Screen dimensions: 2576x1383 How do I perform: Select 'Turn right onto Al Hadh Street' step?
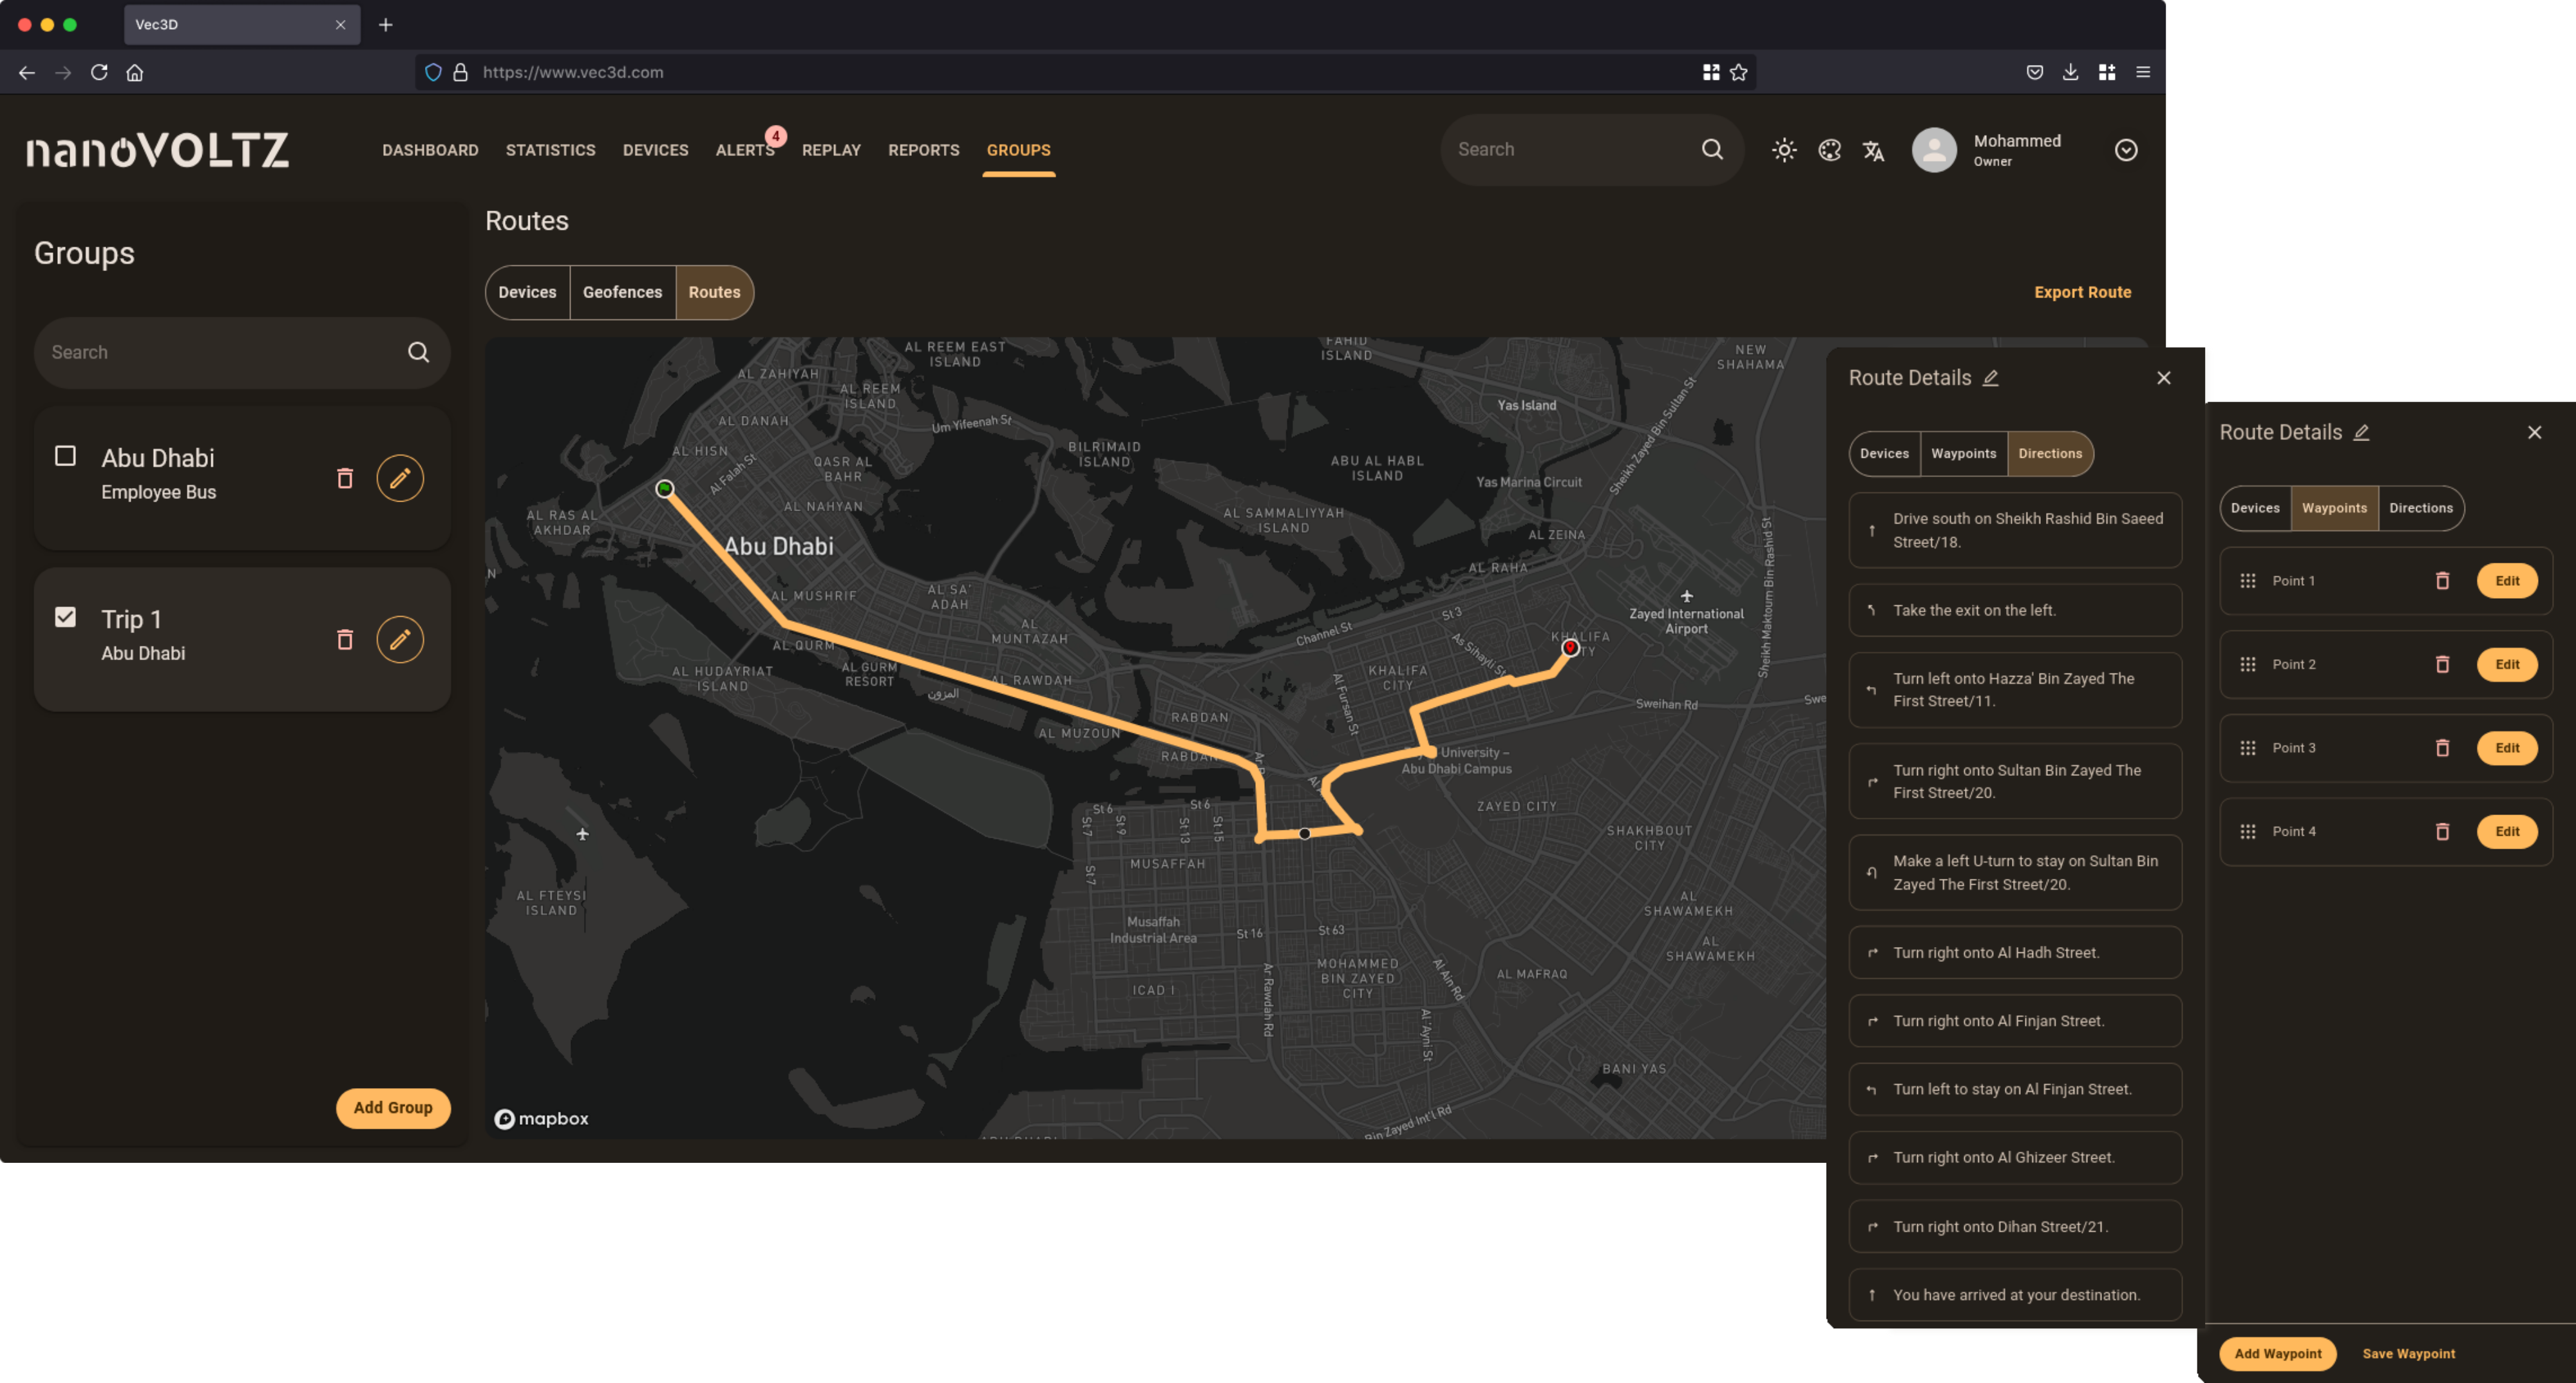coord(2015,952)
